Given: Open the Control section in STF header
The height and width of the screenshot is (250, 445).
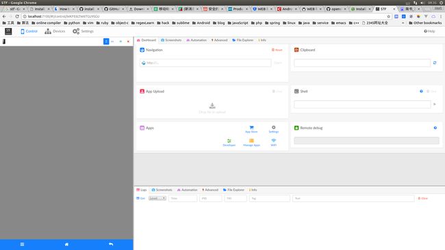Looking at the screenshot, I should [x=29, y=31].
